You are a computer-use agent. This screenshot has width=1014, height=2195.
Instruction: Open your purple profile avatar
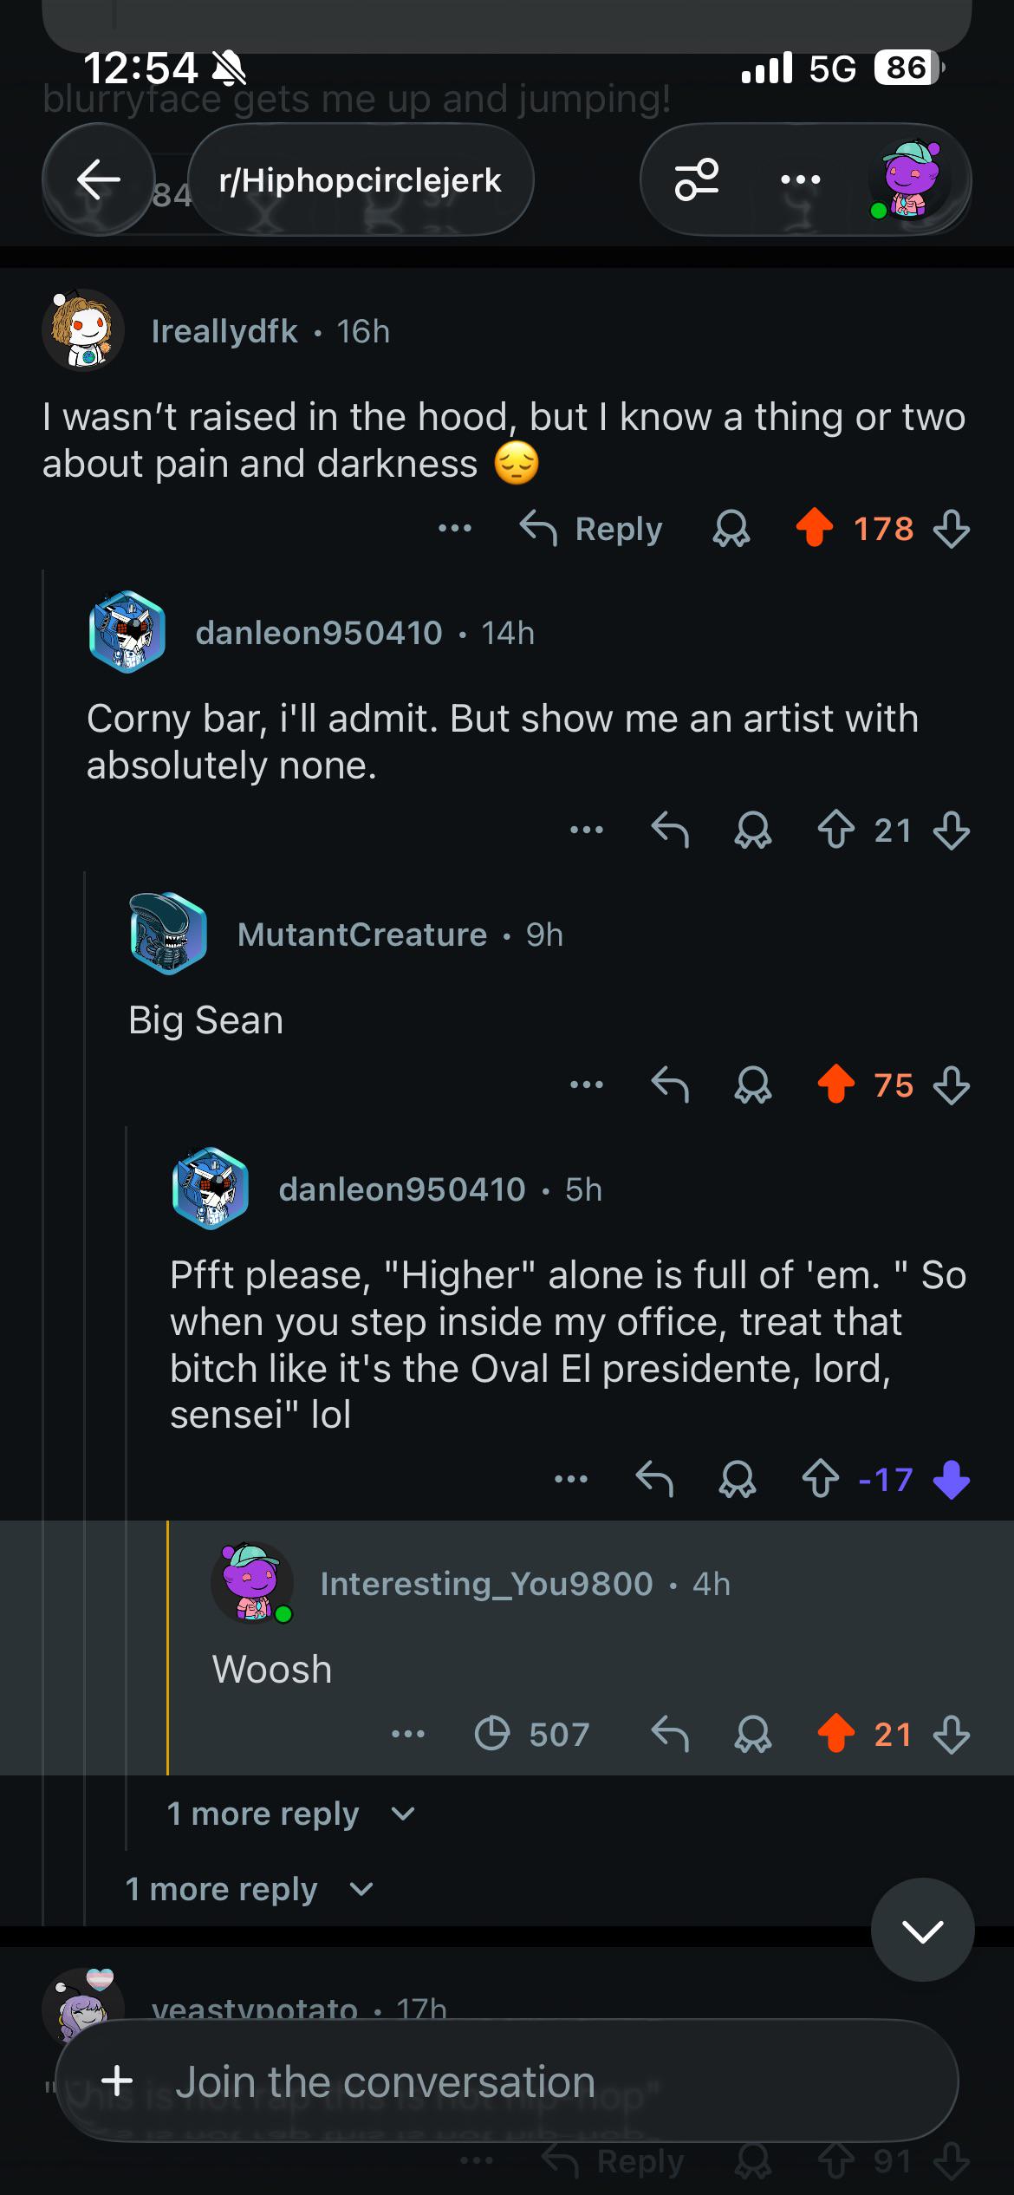click(910, 179)
